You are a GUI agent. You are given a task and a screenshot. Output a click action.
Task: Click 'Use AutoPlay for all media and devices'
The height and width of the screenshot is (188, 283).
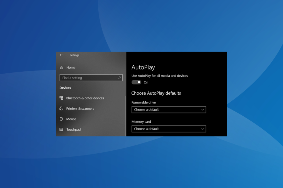pos(160,76)
